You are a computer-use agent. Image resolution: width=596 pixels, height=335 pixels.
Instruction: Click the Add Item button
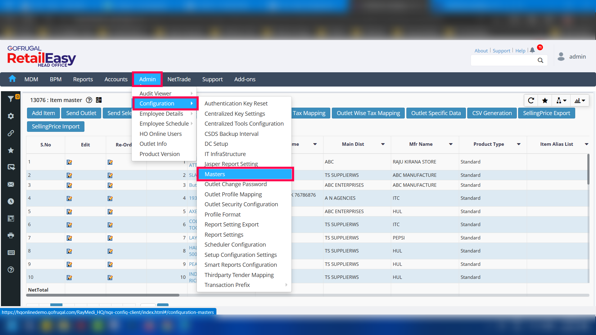point(43,113)
